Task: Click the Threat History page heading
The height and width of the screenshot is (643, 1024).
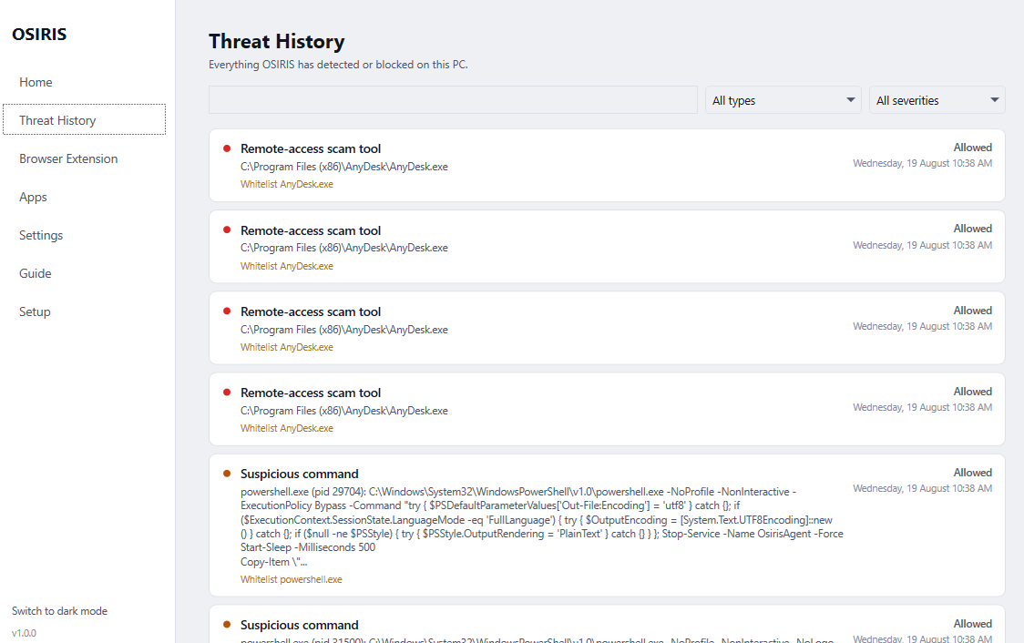Action: (x=277, y=41)
